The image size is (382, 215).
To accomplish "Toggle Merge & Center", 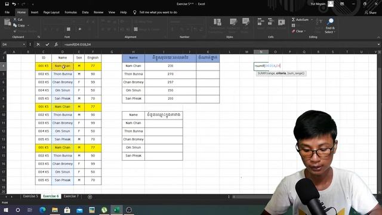I will [147, 29].
